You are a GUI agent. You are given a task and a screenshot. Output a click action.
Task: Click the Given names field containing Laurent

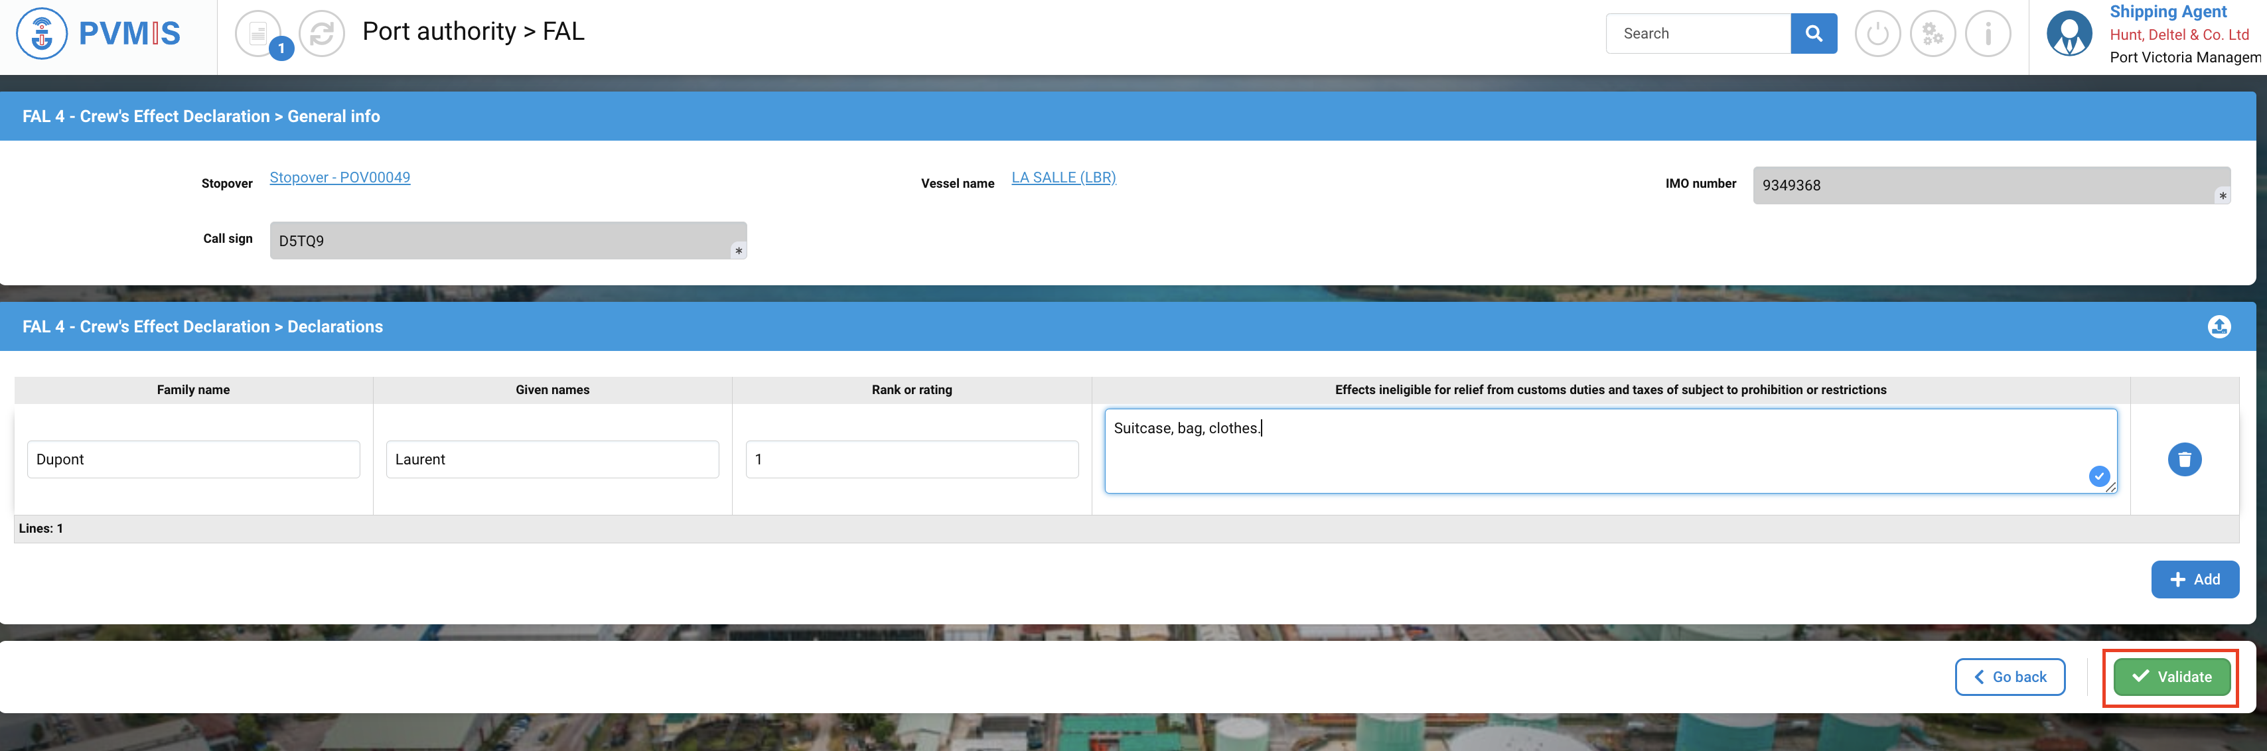click(551, 459)
